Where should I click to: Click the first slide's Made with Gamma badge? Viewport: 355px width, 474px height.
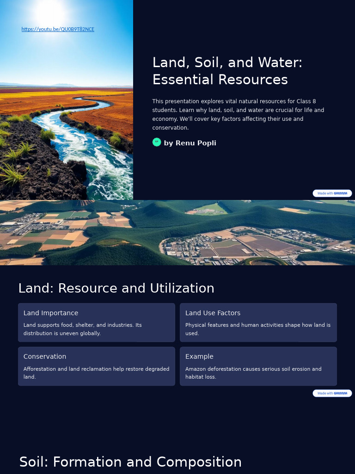pyautogui.click(x=332, y=193)
